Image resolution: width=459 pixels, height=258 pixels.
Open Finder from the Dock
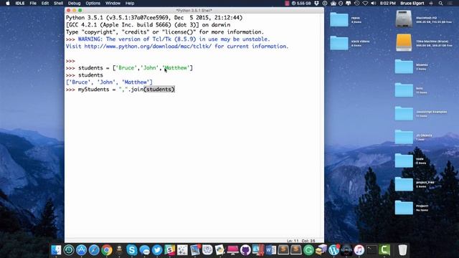56,250
